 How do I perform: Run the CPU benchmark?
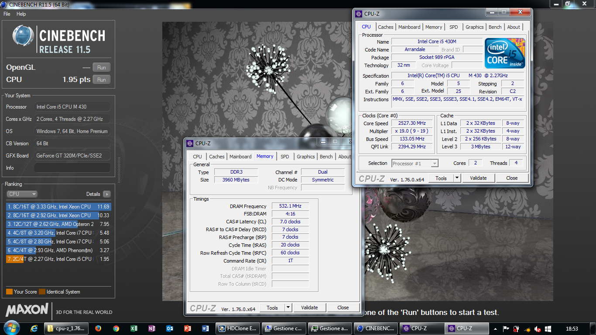[x=102, y=80]
